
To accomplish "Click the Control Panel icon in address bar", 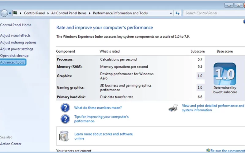I will [15, 13].
